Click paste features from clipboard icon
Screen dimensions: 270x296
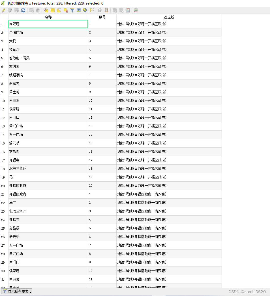[x=106, y=11]
